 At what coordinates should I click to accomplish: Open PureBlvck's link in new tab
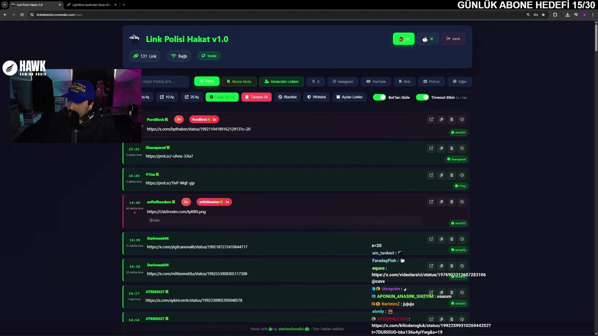click(431, 119)
